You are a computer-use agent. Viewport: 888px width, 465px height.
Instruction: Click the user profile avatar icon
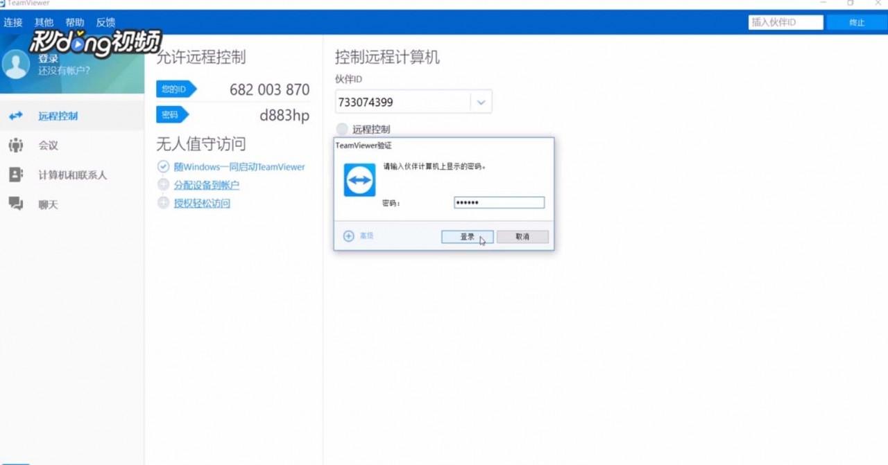tap(15, 65)
